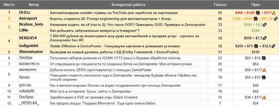The height and width of the screenshot is (106, 279).
Task: Open _HEDELKA_'s Подарки ВКонтакте article
Action: [x=103, y=103]
